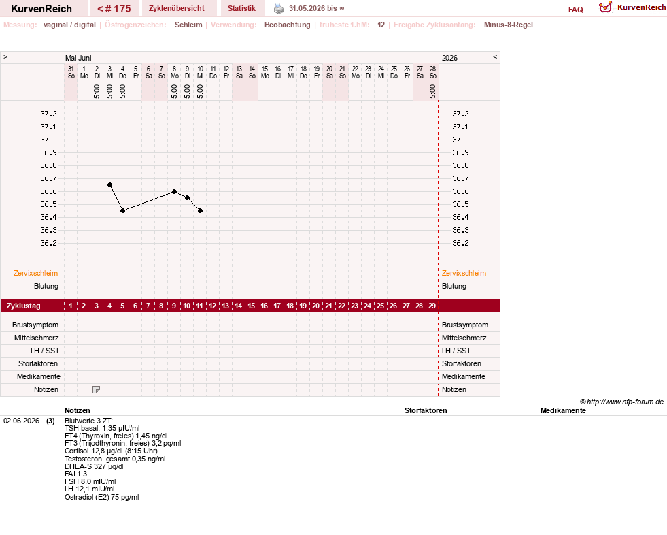Collapse chart with right '<' arrow
667x535 pixels.
click(x=495, y=56)
